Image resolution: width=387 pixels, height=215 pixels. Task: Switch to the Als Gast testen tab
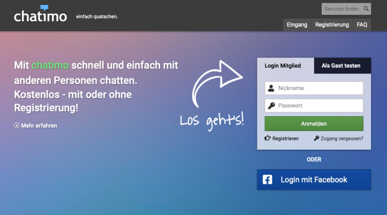(x=343, y=66)
